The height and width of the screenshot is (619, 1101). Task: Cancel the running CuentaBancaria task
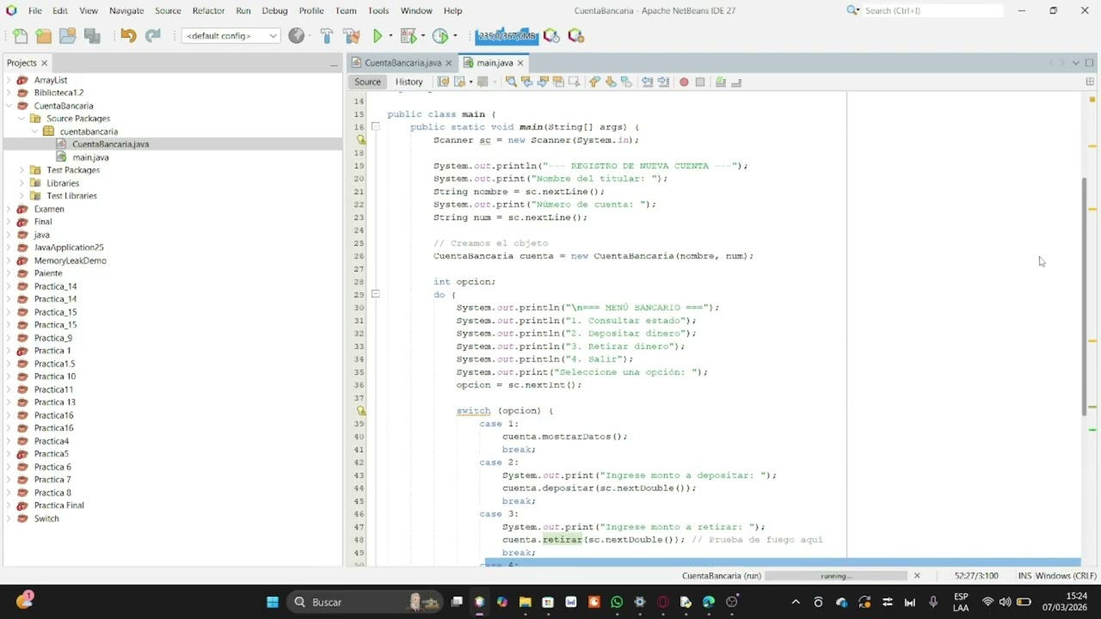coord(916,576)
